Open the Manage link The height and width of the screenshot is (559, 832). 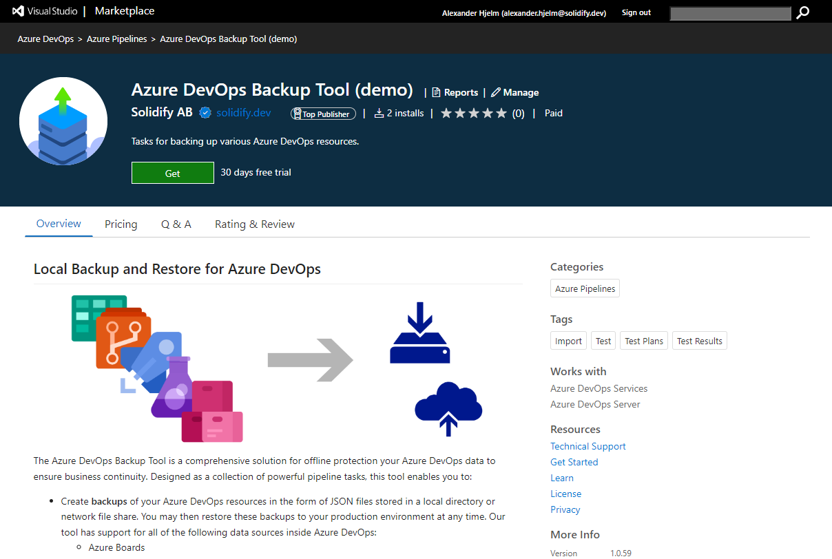click(515, 92)
